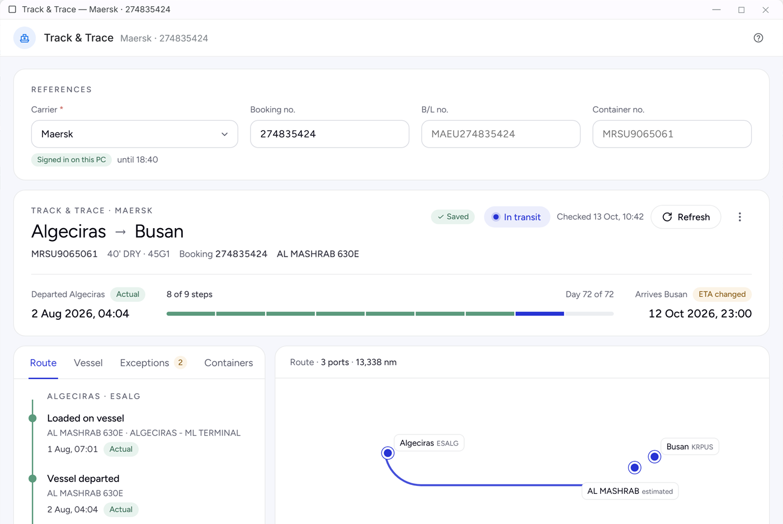Click the AL MASHRAB estimated map label
This screenshot has width=783, height=524.
pyautogui.click(x=630, y=491)
